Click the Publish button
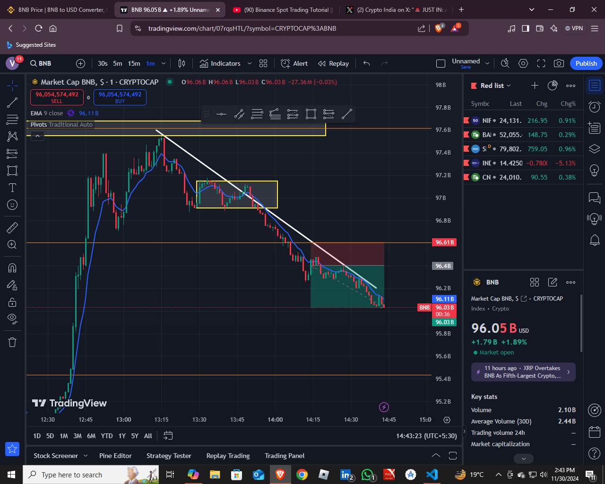605x484 pixels. point(586,63)
